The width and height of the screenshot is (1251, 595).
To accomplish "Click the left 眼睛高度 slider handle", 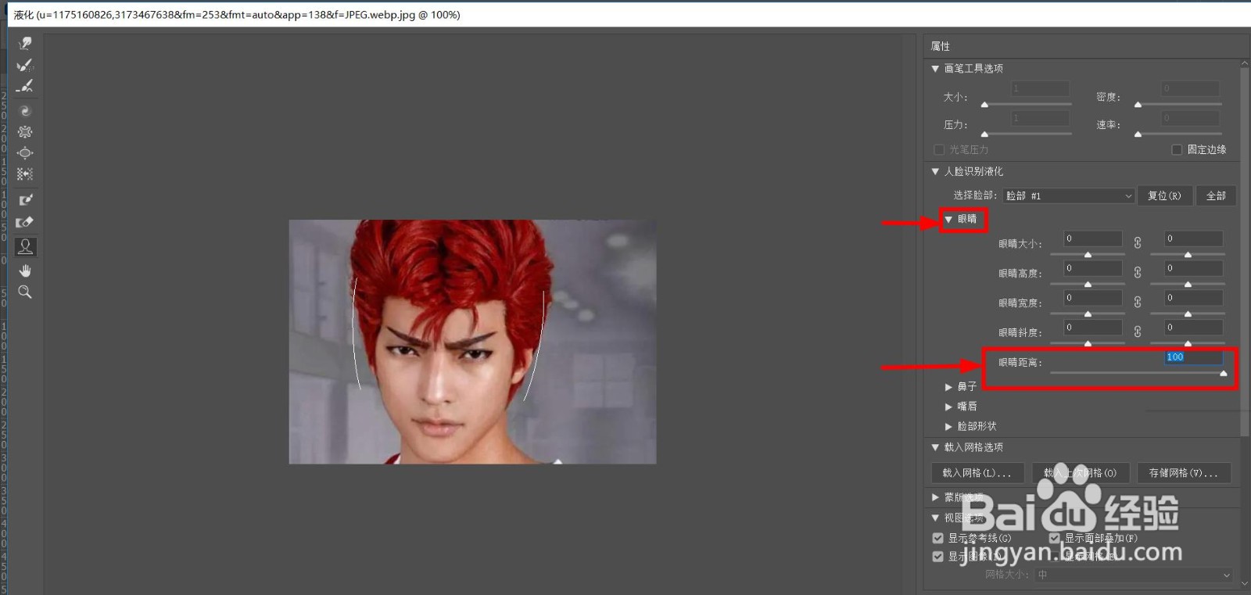I will click(x=1088, y=285).
